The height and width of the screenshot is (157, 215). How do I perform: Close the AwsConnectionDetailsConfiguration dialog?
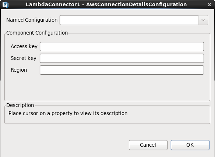point(209,5)
